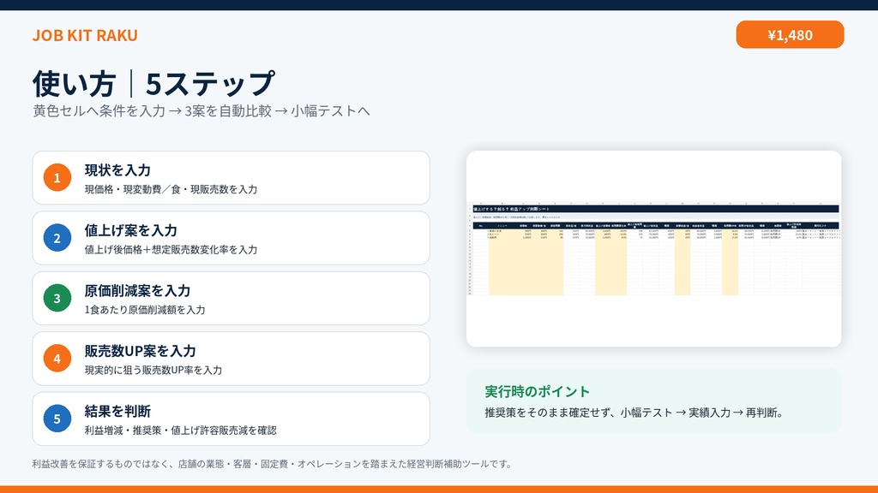This screenshot has width=878, height=493.
Task: Click the 現状を入力 step heading
Action: point(117,170)
